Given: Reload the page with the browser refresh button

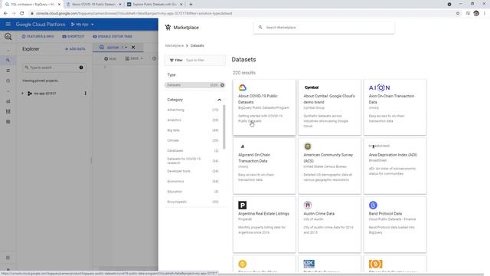Looking at the screenshot, I should [22, 14].
